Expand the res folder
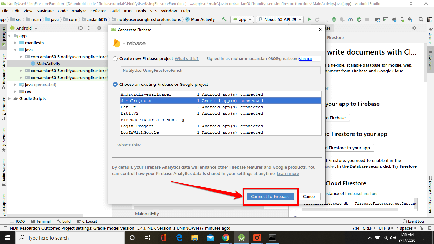The image size is (434, 244). coord(15,91)
